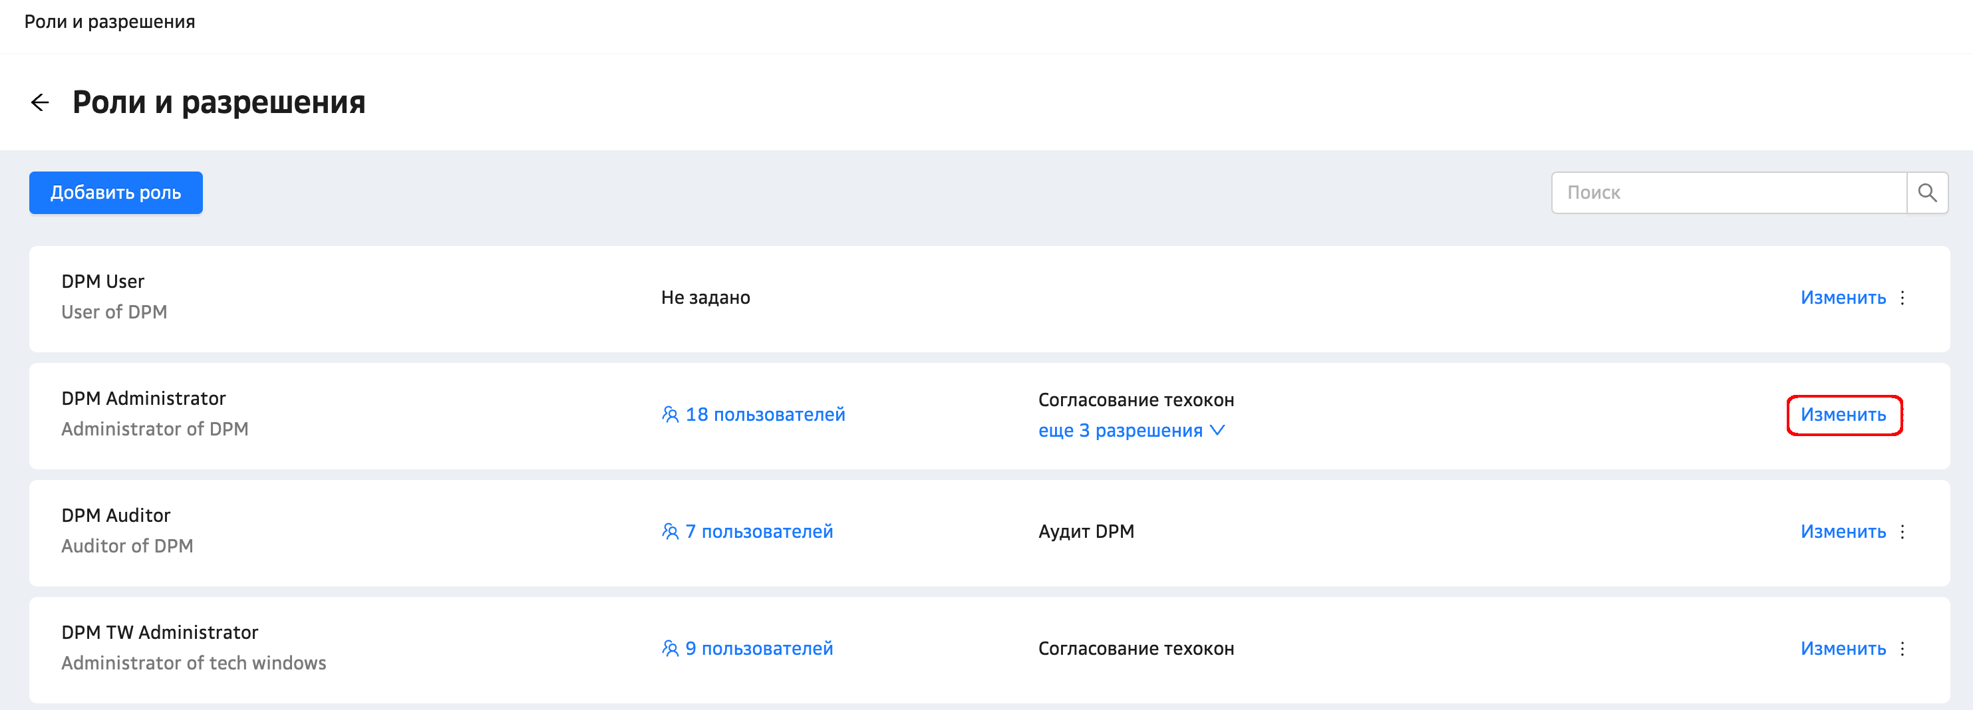Select the DPM User role name
Image resolution: width=1973 pixels, height=710 pixels.
pyautogui.click(x=102, y=282)
